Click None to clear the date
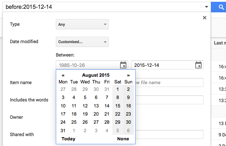This screenshot has height=146, width=226. pyautogui.click(x=123, y=139)
